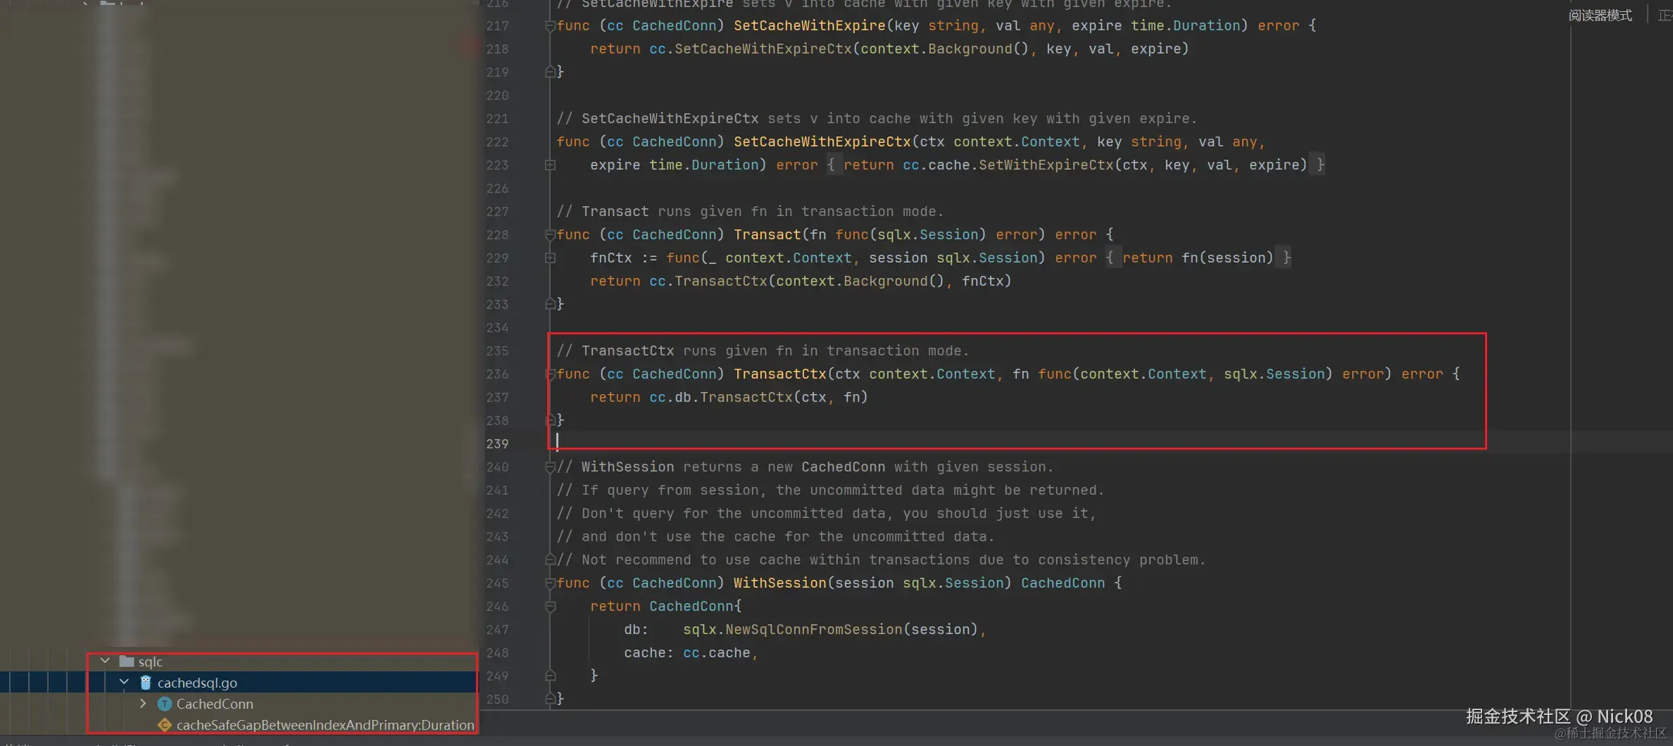This screenshot has height=746, width=1673.
Task: Click the Transact function name on line 228
Action: pos(767,234)
